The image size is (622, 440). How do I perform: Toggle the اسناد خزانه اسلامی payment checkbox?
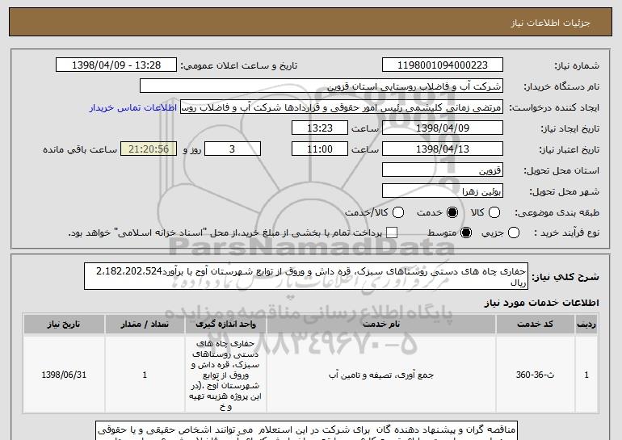point(392,233)
